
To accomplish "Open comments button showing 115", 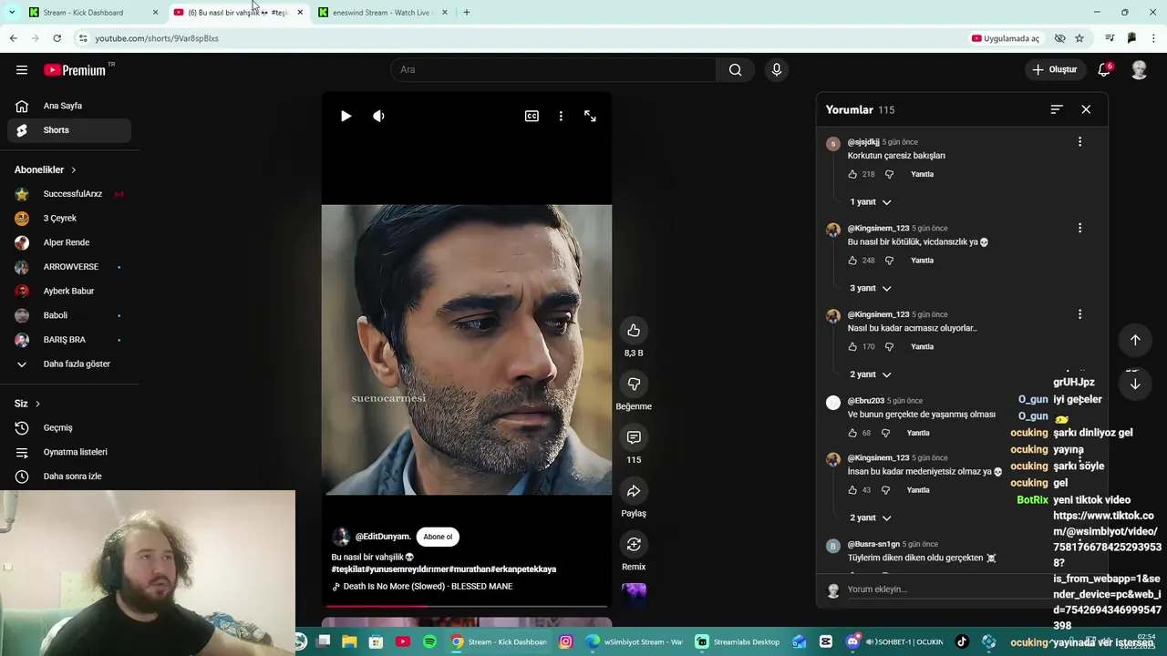I will coord(634,437).
